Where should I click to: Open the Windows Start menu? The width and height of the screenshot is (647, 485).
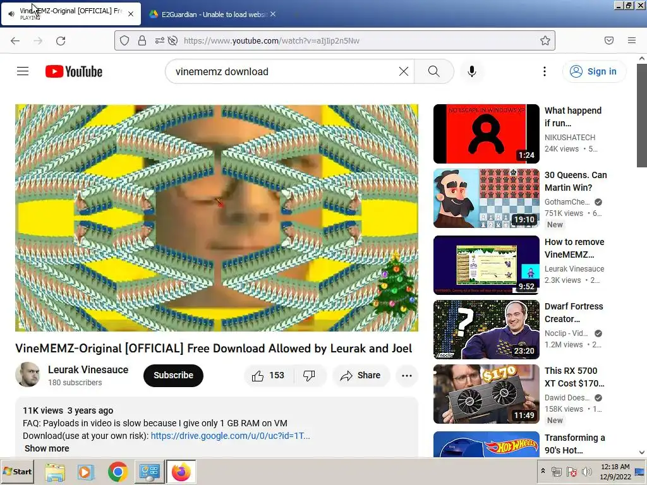click(17, 472)
